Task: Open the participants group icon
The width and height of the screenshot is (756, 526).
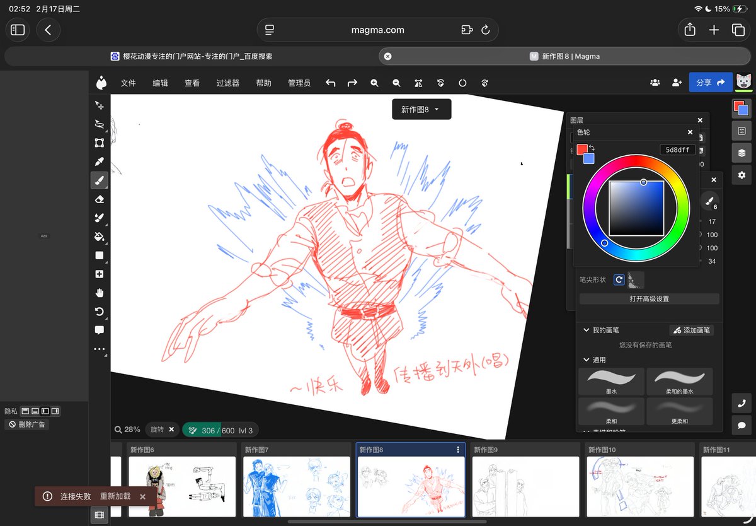Action: tap(655, 83)
